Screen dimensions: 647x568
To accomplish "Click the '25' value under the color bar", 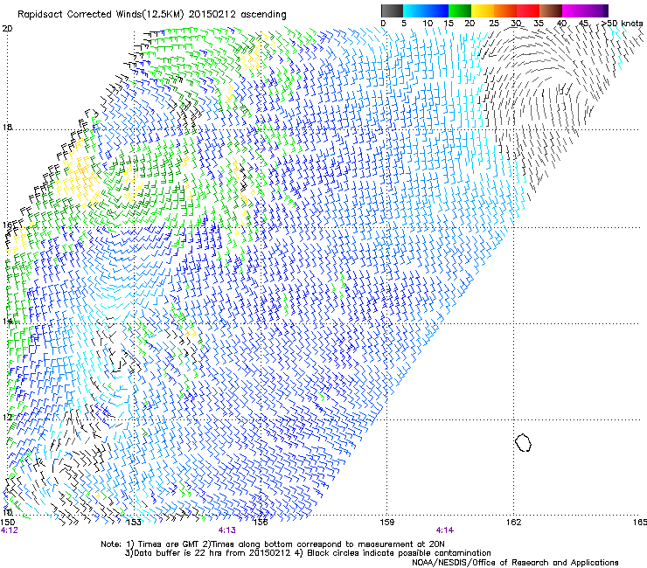I will [x=494, y=24].
